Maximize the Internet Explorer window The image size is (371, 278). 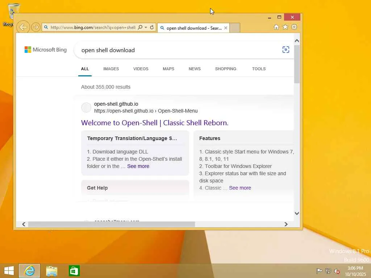coord(279,17)
